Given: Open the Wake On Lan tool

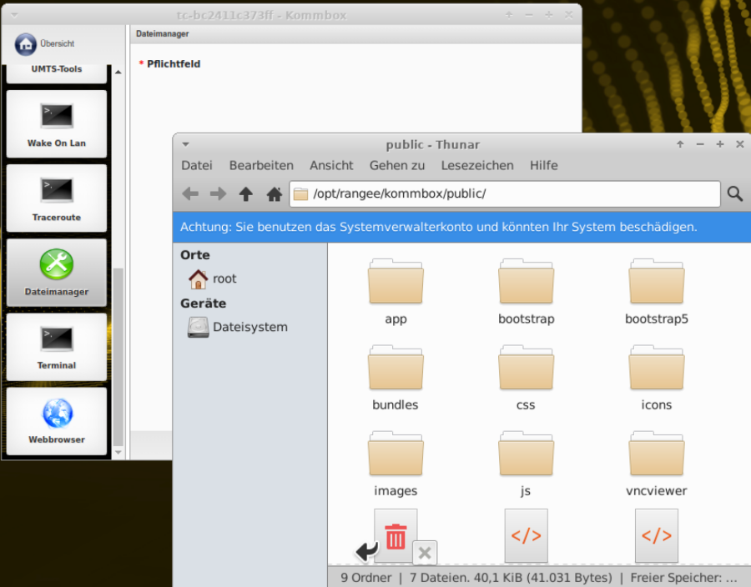Looking at the screenshot, I should pyautogui.click(x=57, y=124).
